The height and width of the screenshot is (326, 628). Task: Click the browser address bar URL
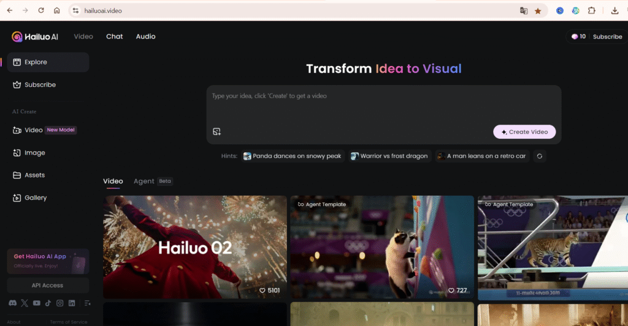pos(103,11)
